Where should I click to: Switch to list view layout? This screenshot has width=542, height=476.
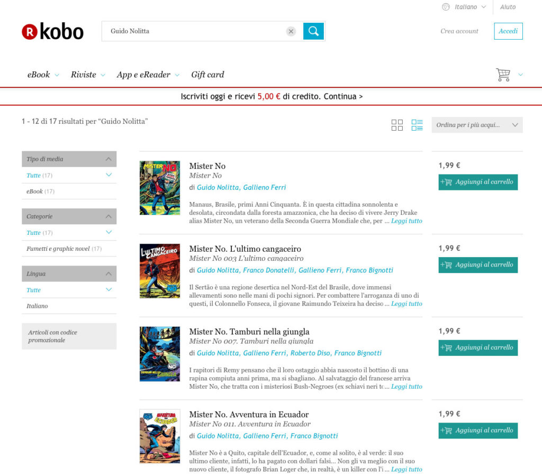pos(417,125)
